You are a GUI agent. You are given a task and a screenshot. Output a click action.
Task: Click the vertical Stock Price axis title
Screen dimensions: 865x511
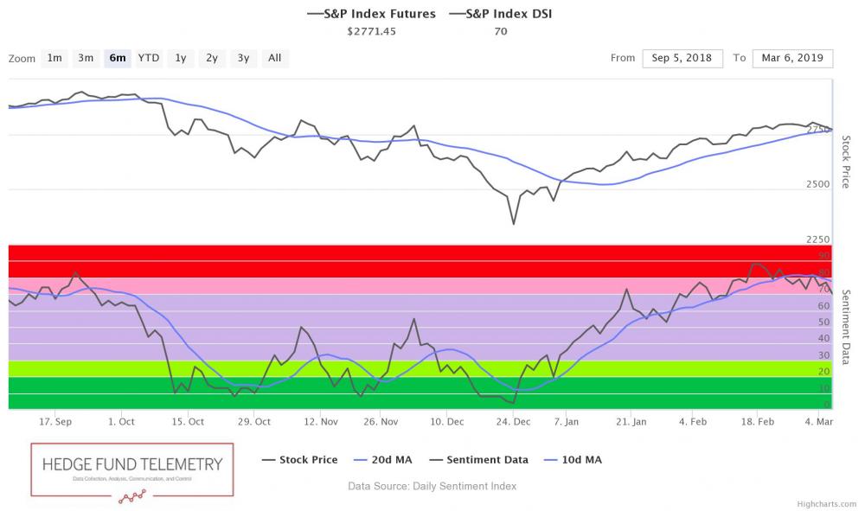[846, 162]
